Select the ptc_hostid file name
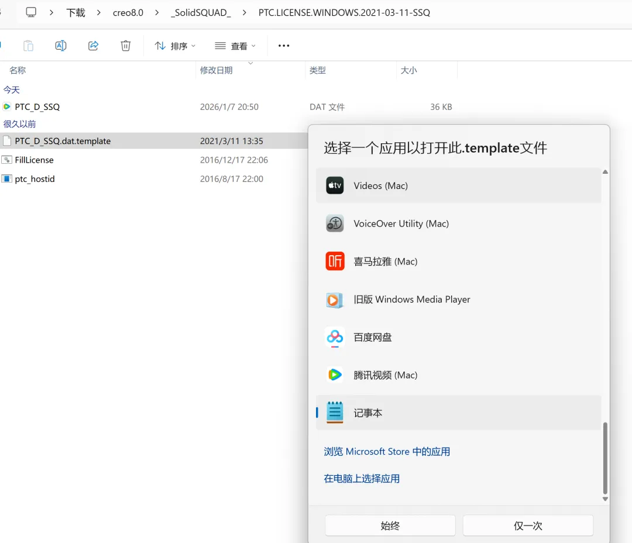This screenshot has width=632, height=543. pos(35,178)
